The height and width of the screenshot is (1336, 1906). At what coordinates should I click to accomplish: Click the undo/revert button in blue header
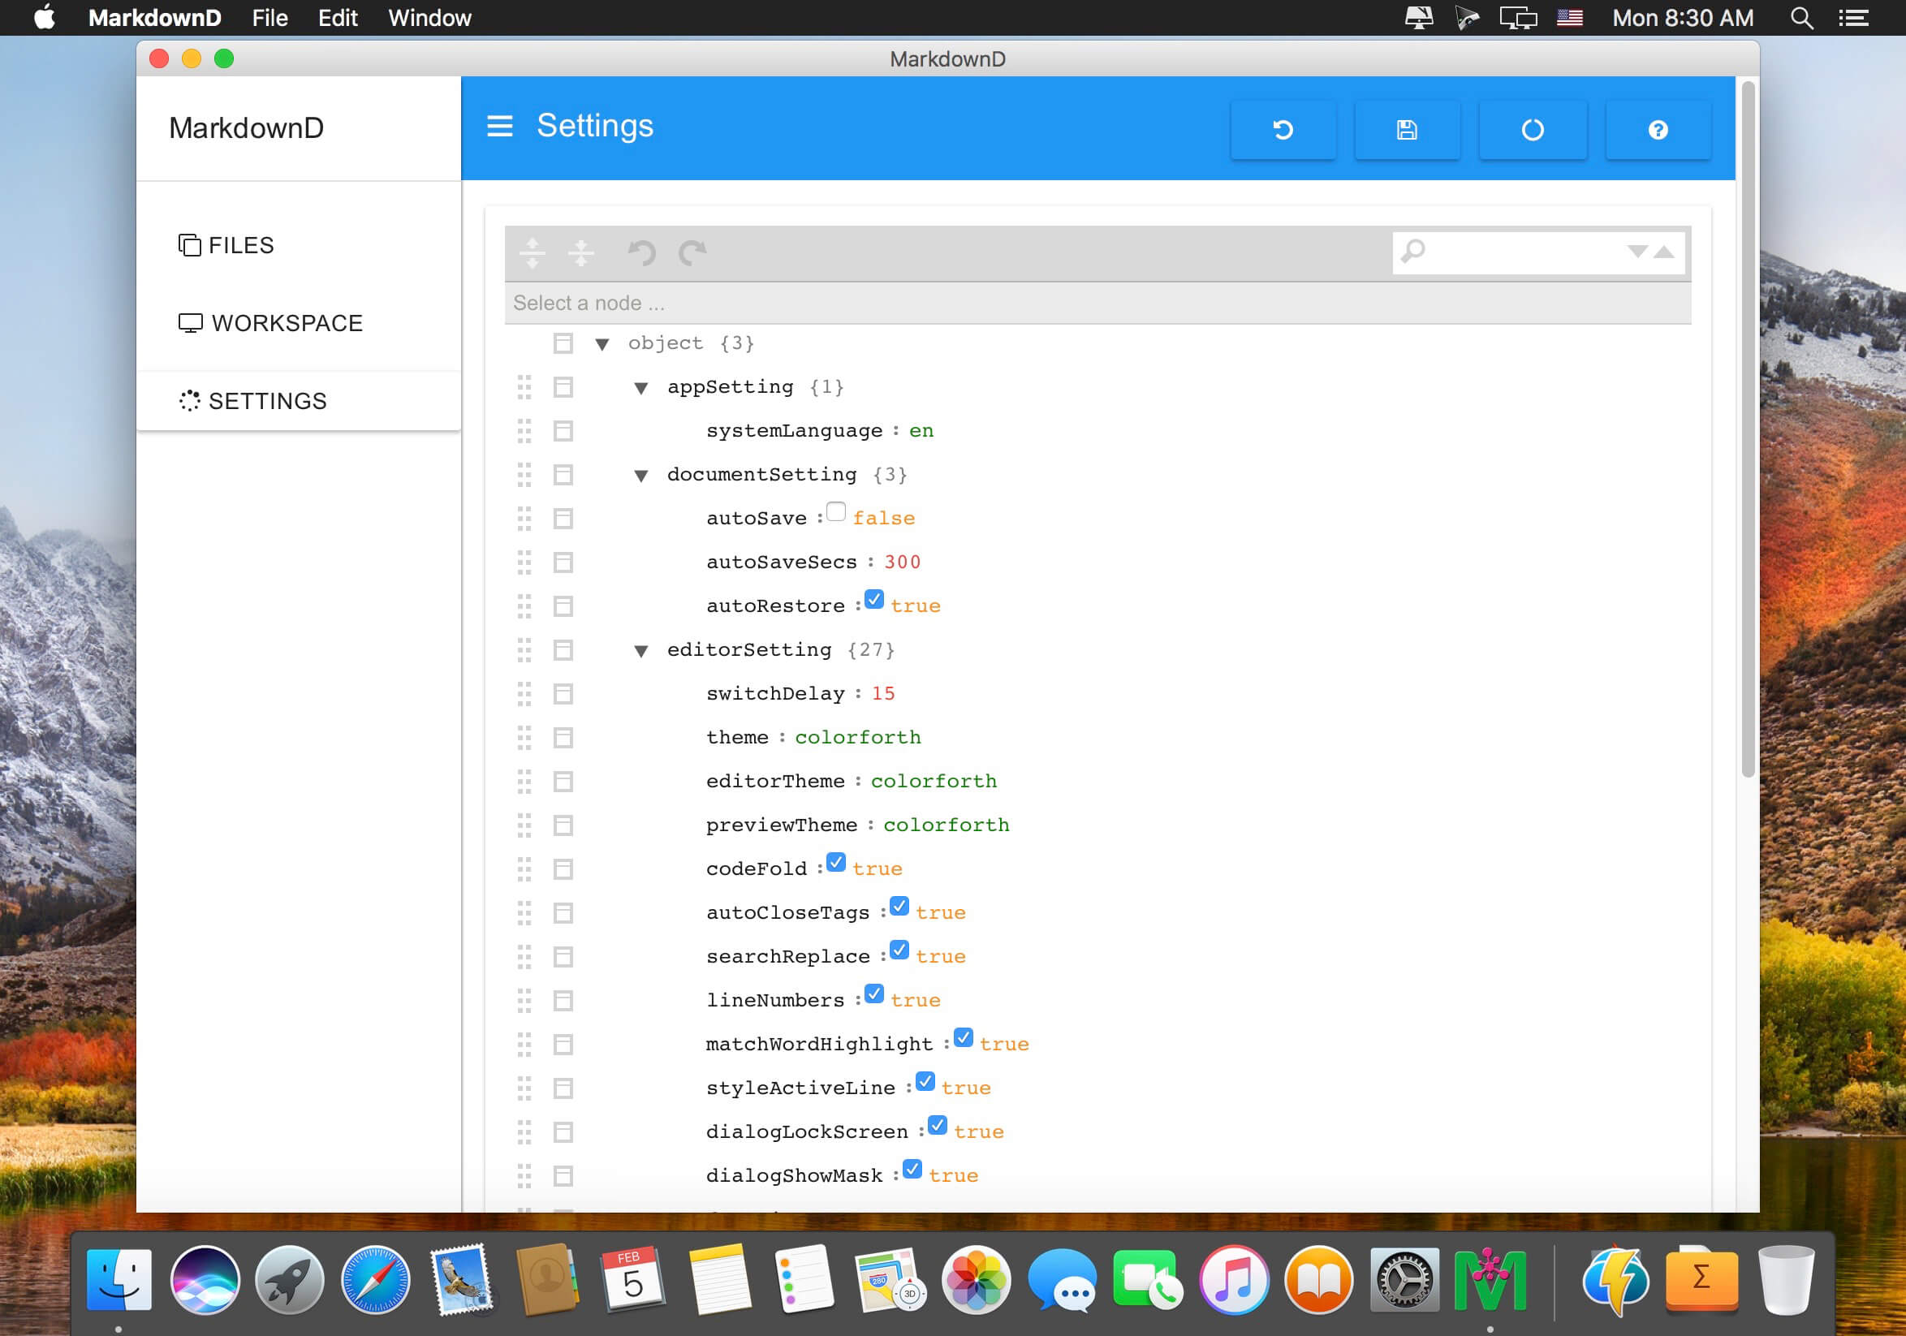point(1283,129)
